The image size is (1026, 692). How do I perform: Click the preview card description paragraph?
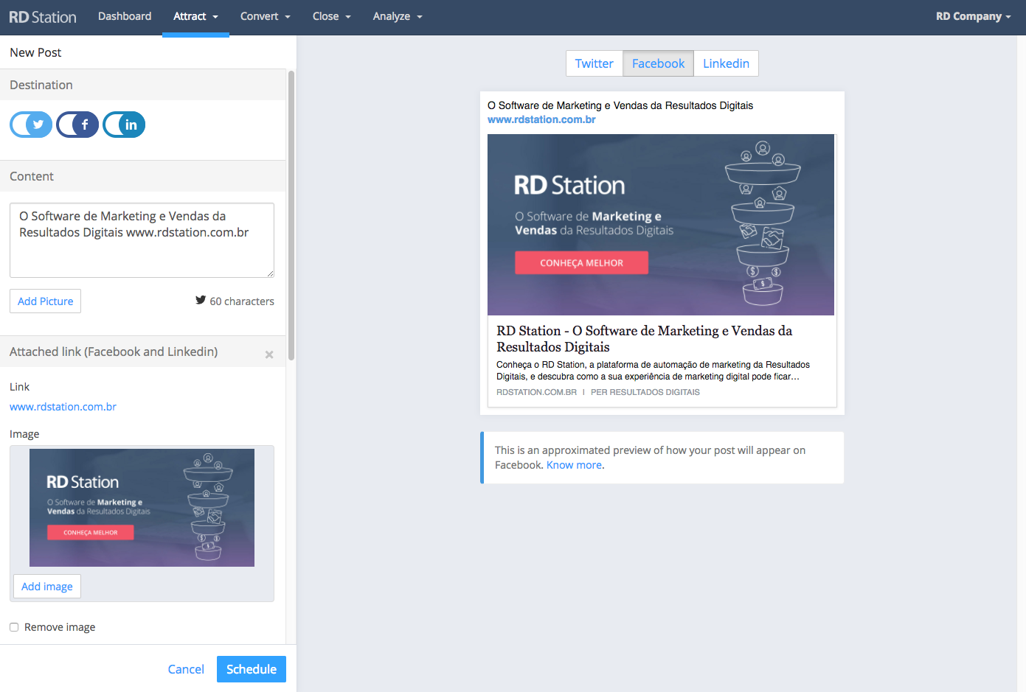[x=654, y=371]
